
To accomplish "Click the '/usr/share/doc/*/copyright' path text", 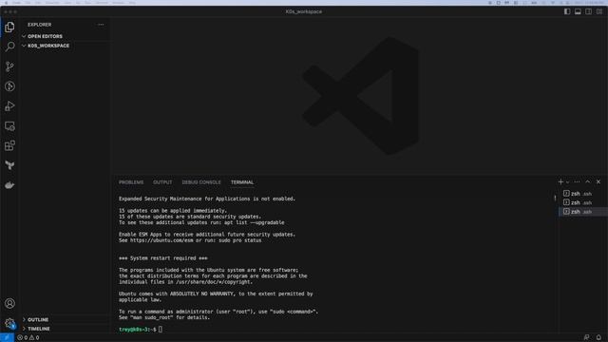I will pos(213,282).
